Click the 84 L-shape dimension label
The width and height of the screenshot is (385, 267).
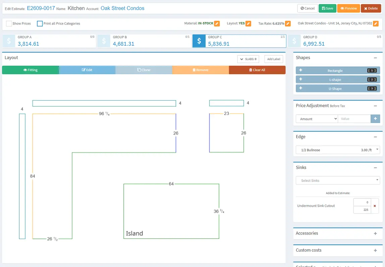[33, 176]
